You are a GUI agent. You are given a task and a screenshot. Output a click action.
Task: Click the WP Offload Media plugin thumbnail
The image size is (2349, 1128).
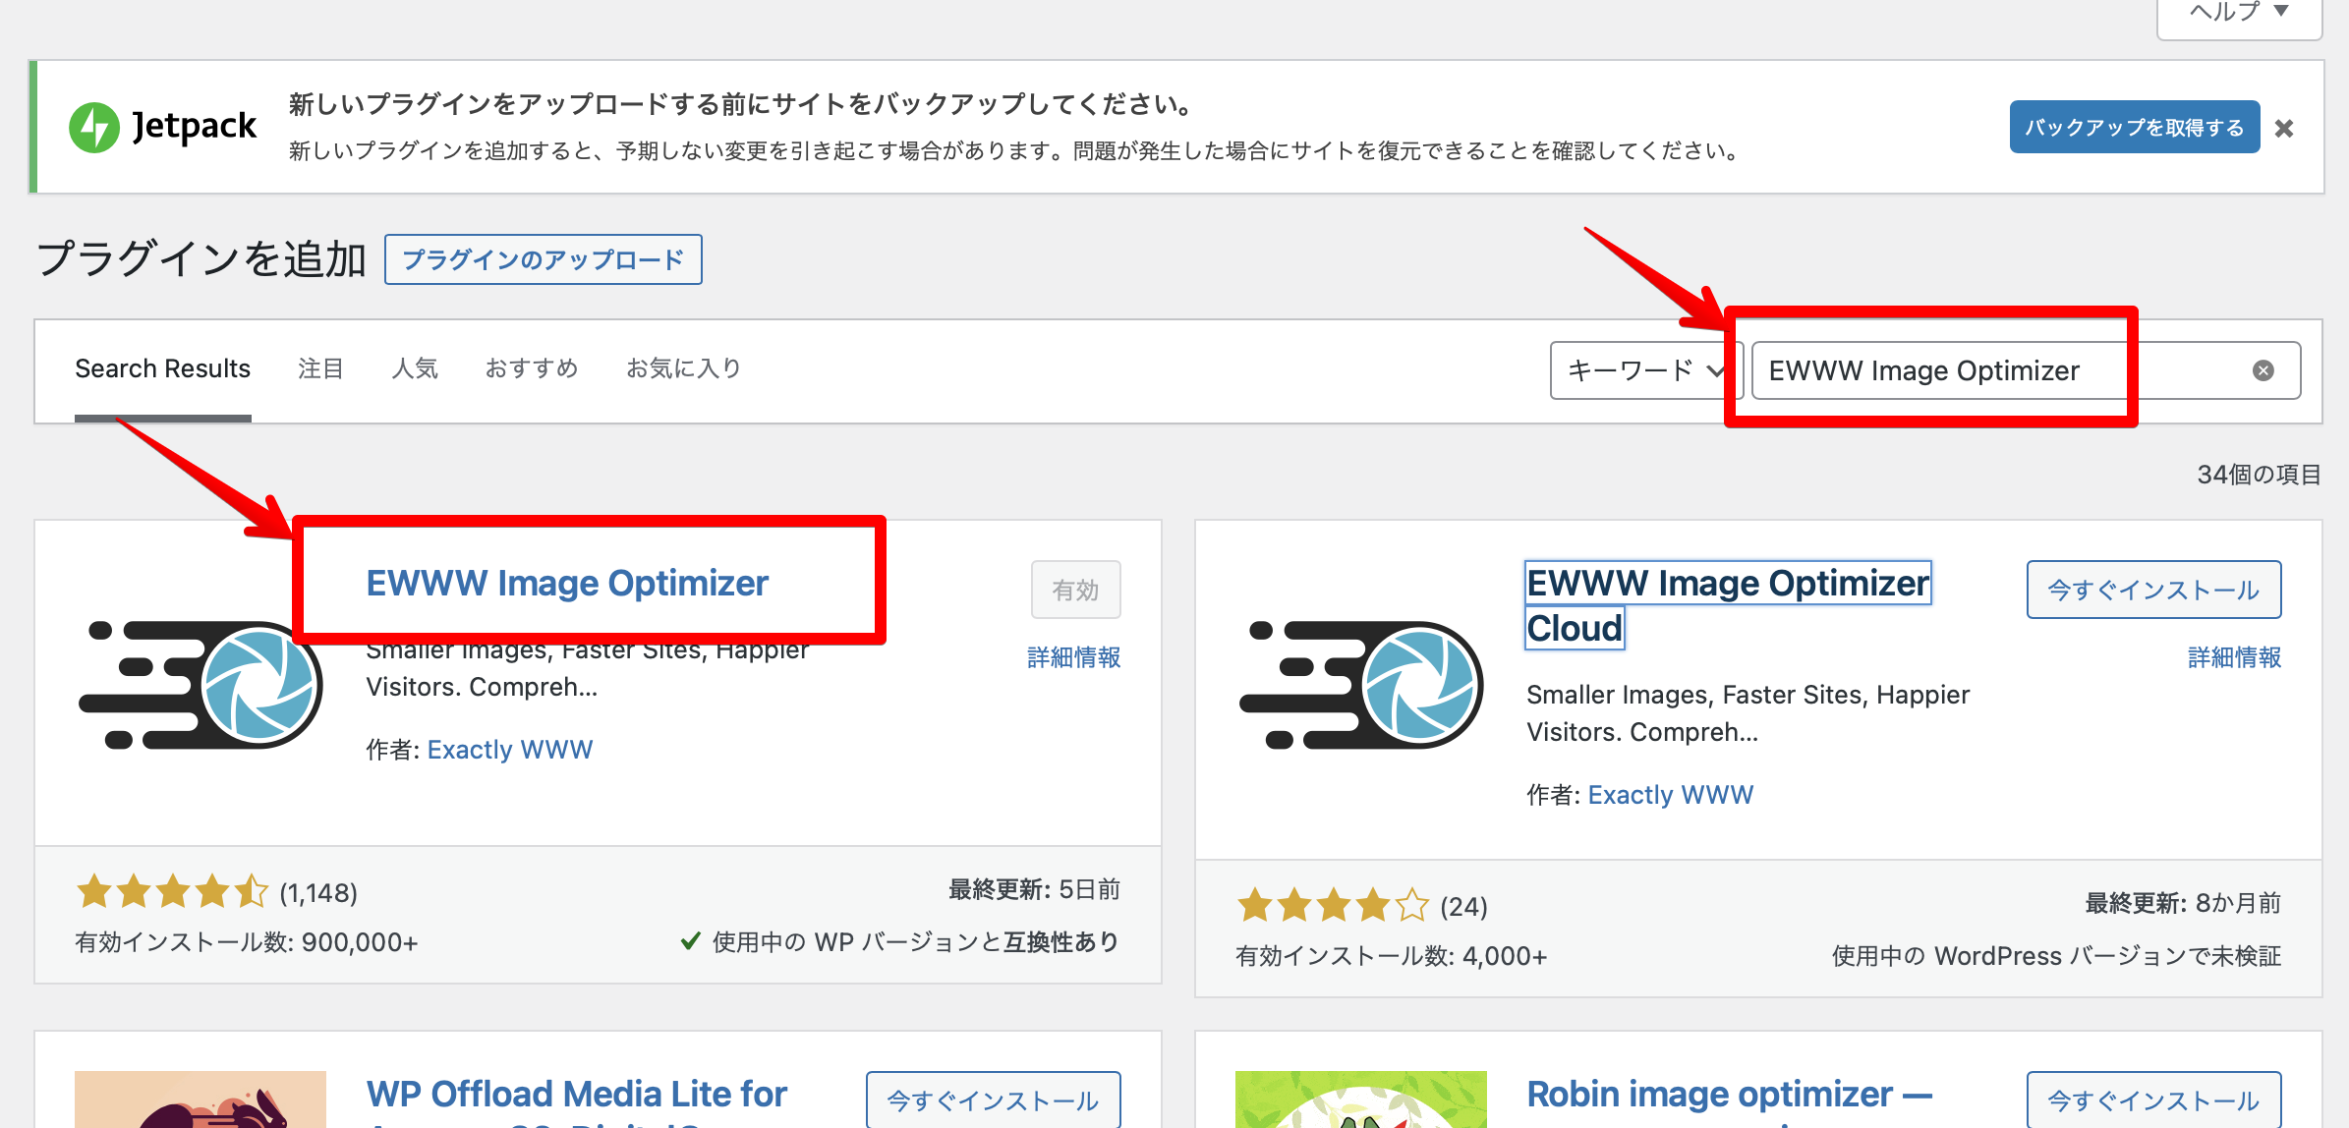(x=201, y=1099)
